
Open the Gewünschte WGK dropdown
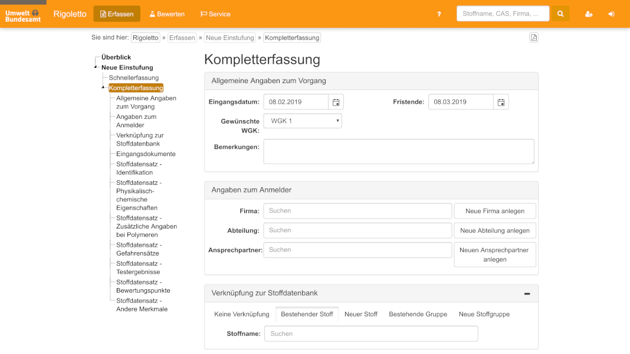pos(303,121)
